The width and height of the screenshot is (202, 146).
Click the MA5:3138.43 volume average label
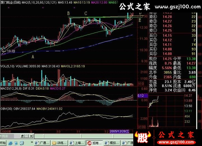(x=50, y=66)
